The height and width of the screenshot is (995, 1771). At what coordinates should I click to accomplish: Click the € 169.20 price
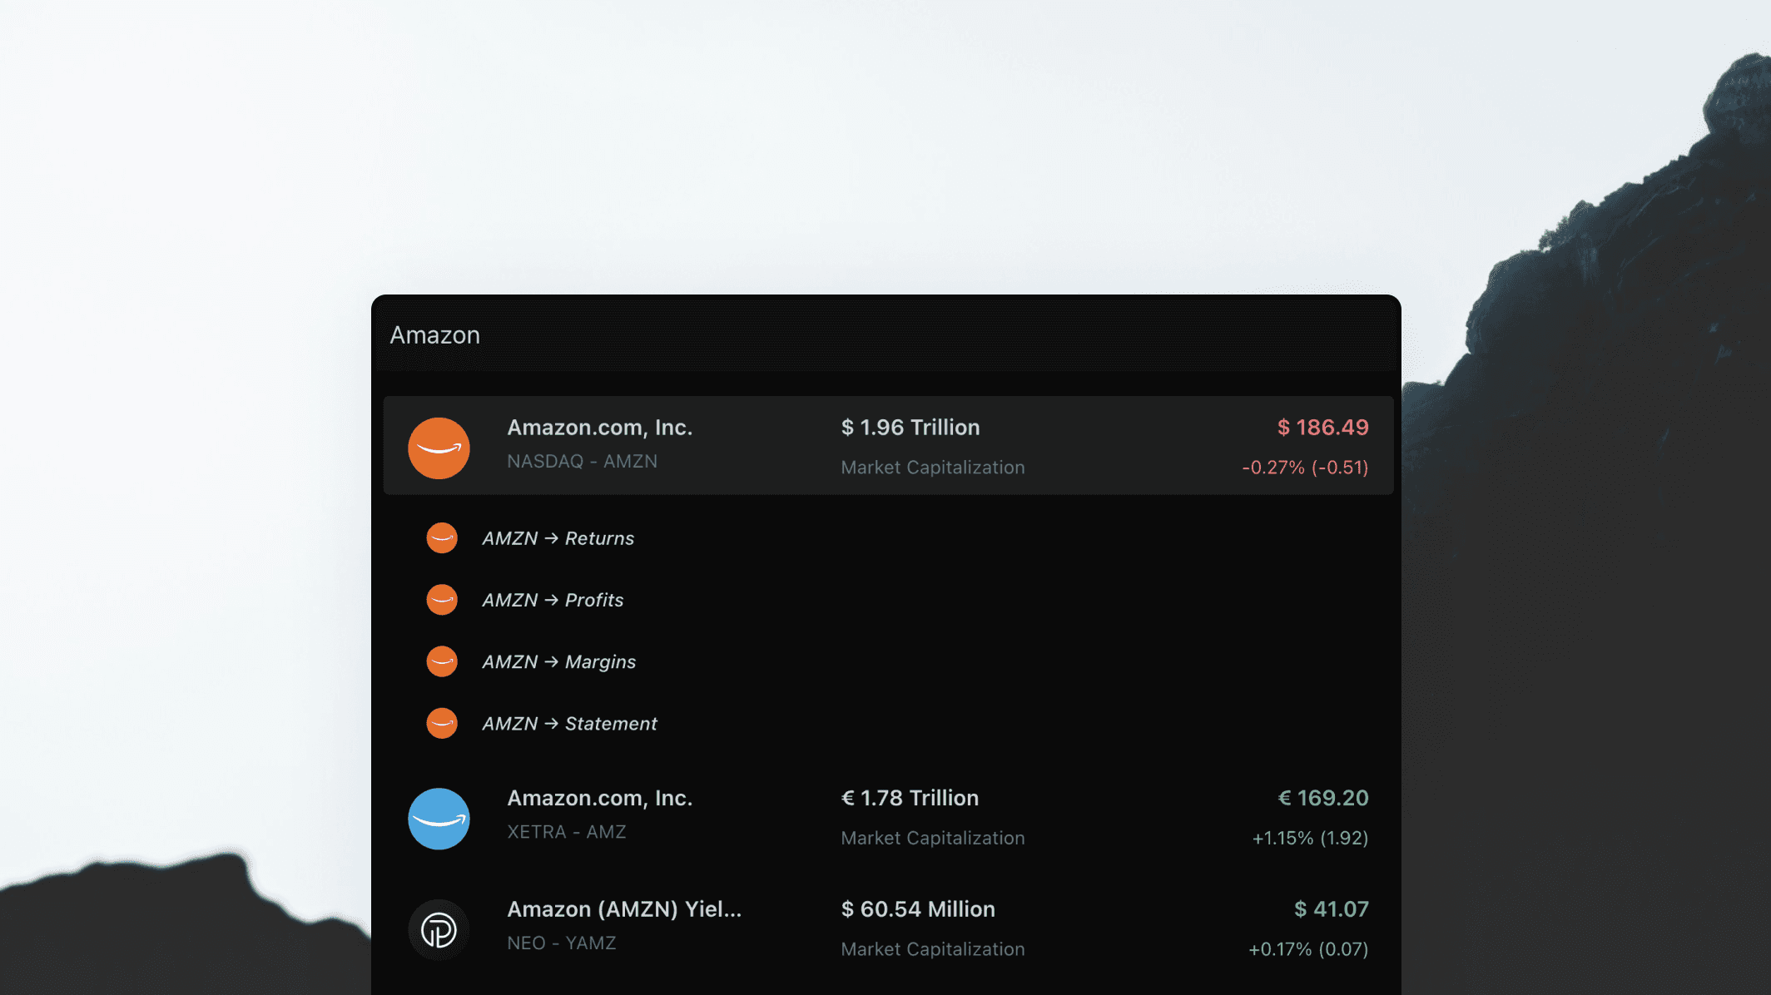pos(1322,799)
